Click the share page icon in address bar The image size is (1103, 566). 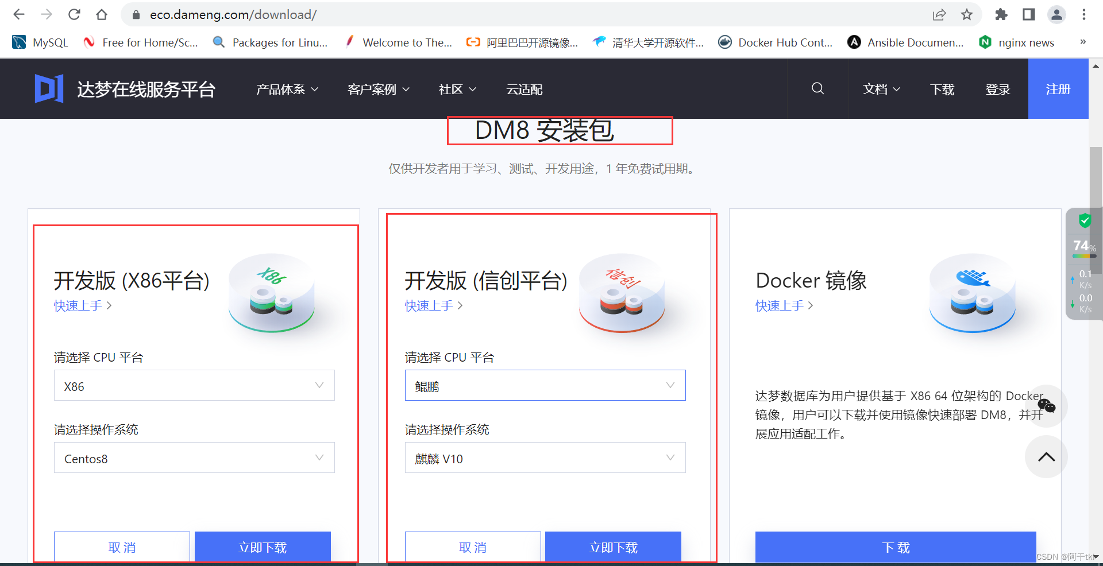[939, 14]
